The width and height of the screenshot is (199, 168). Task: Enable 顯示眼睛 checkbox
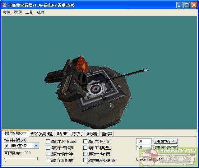pos(48,160)
